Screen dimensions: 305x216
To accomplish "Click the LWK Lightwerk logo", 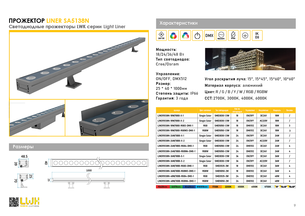I will (x=30, y=202).
